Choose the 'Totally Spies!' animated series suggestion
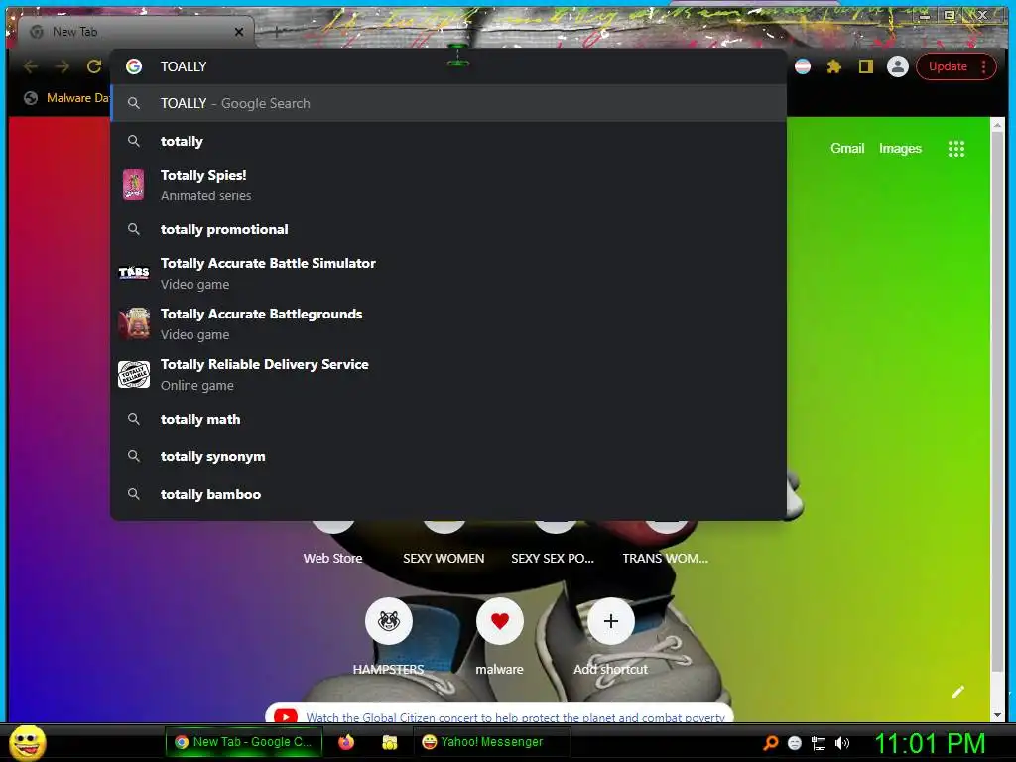1016x762 pixels. [x=448, y=185]
